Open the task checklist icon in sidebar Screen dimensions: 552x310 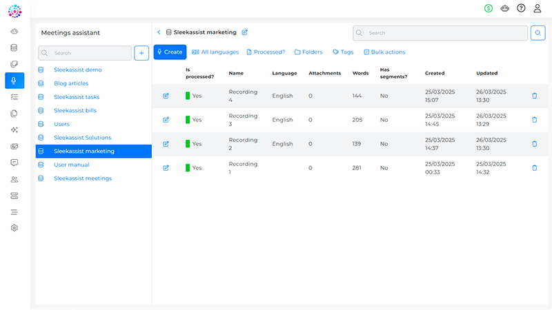(14, 97)
